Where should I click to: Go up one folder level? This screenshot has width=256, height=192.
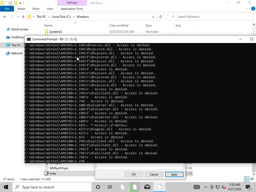pos(23,17)
